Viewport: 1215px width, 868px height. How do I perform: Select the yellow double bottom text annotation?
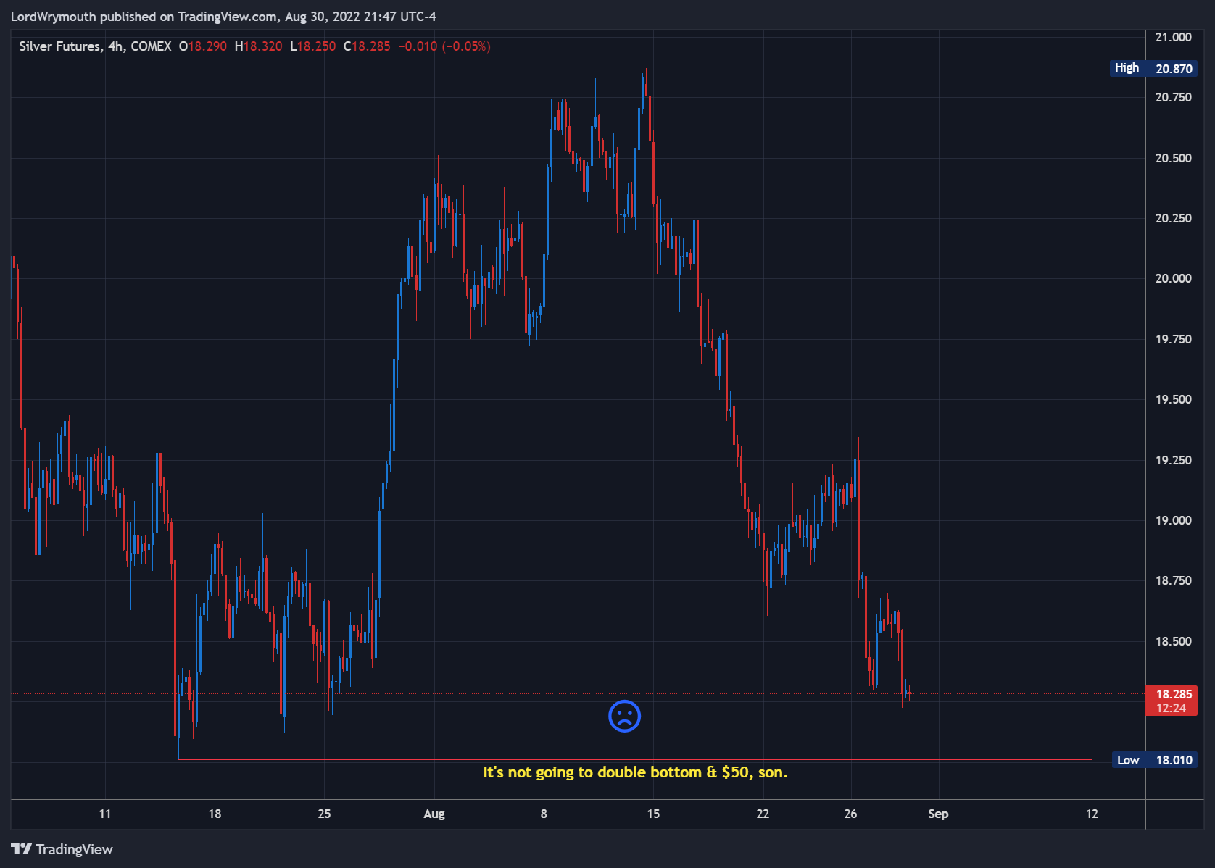(635, 772)
